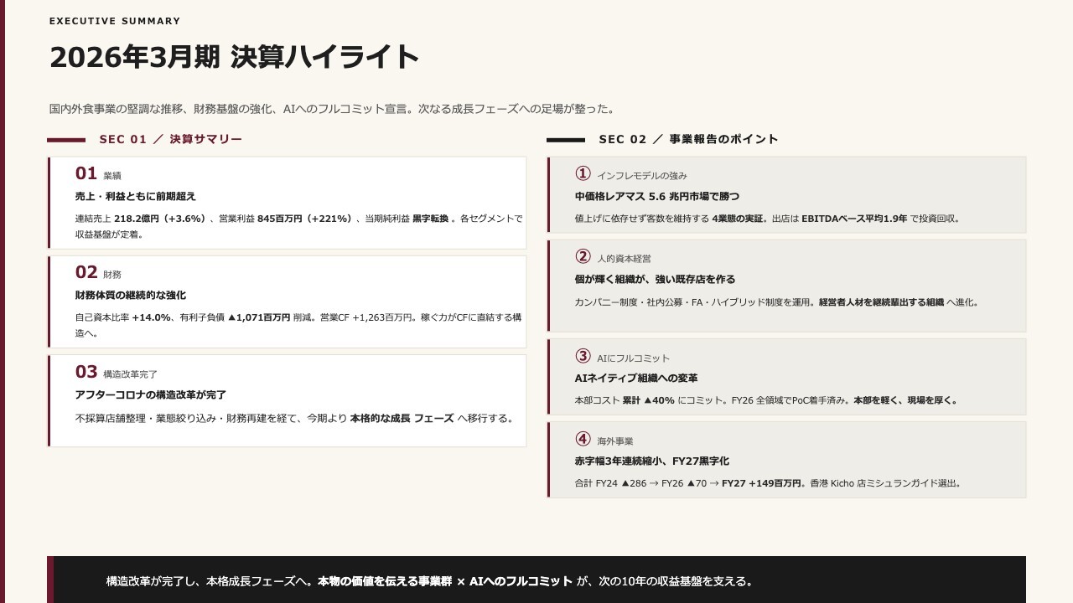1073x603 pixels.
Task: Click the circled number ③ icon
Action: (583, 356)
